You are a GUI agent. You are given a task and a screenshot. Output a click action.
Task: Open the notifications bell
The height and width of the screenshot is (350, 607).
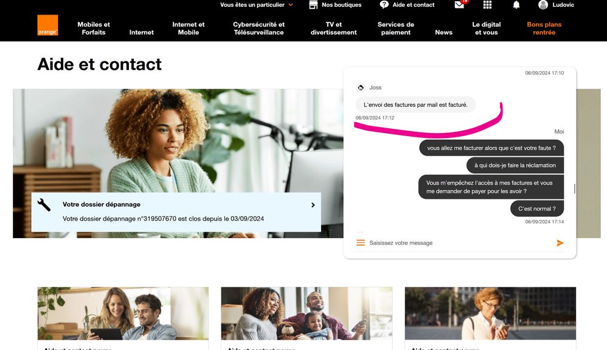[516, 5]
